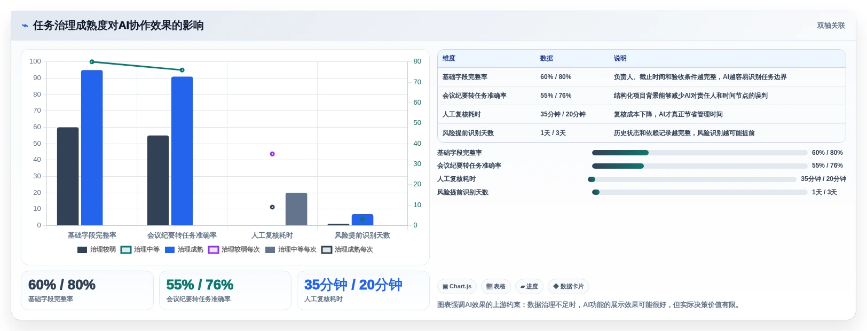Toggle the 治理较弱 legend item
This screenshot has width=867, height=331.
pyautogui.click(x=97, y=249)
